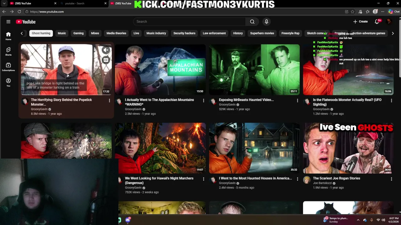This screenshot has width=401, height=225.
Task: Show the next topic chips with the right arrow
Action: 393,33
